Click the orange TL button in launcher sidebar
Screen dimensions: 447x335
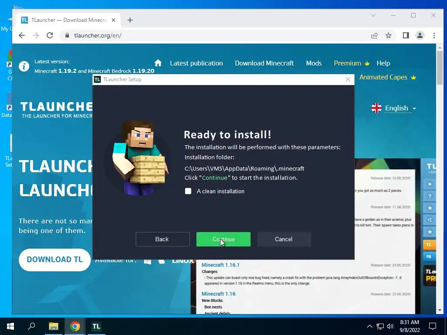[430, 245]
